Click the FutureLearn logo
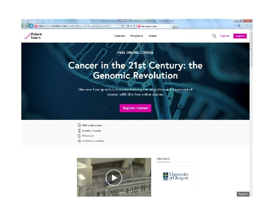The height and width of the screenshot is (209, 279). [x=33, y=36]
